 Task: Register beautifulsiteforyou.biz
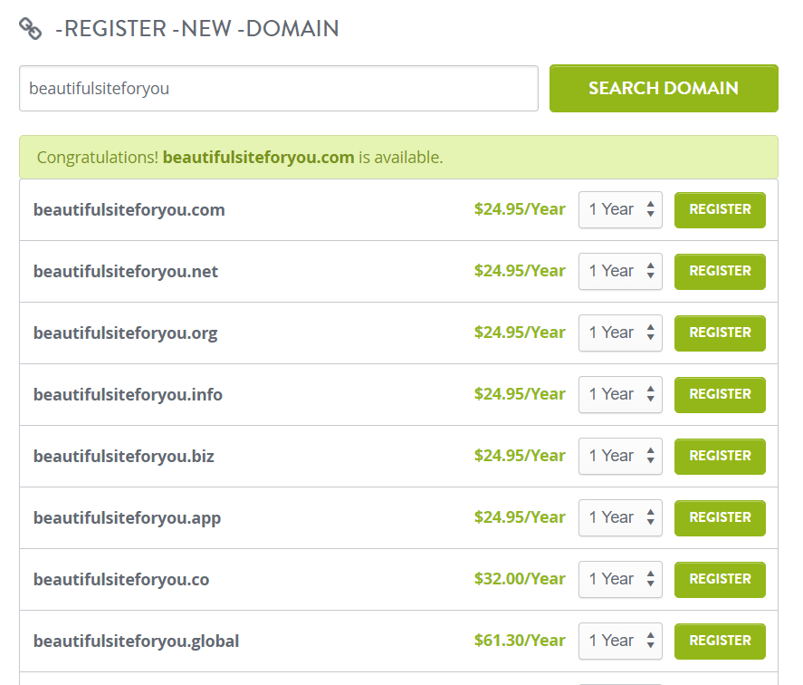720,456
